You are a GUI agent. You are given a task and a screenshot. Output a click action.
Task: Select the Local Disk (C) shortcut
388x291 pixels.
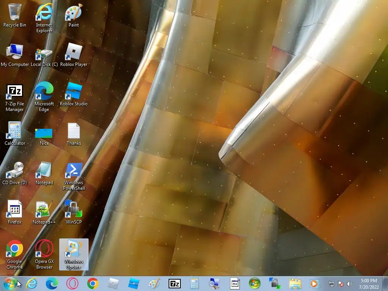(44, 58)
